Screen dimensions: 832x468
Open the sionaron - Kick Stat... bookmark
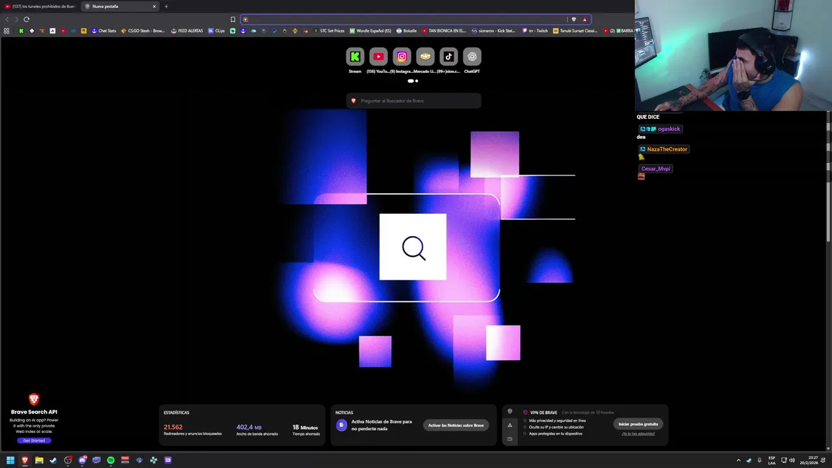[x=493, y=31]
